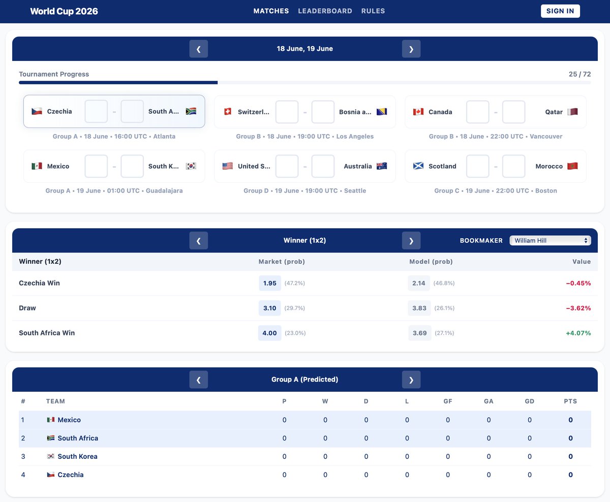Click South Korea flag in match card

click(191, 166)
